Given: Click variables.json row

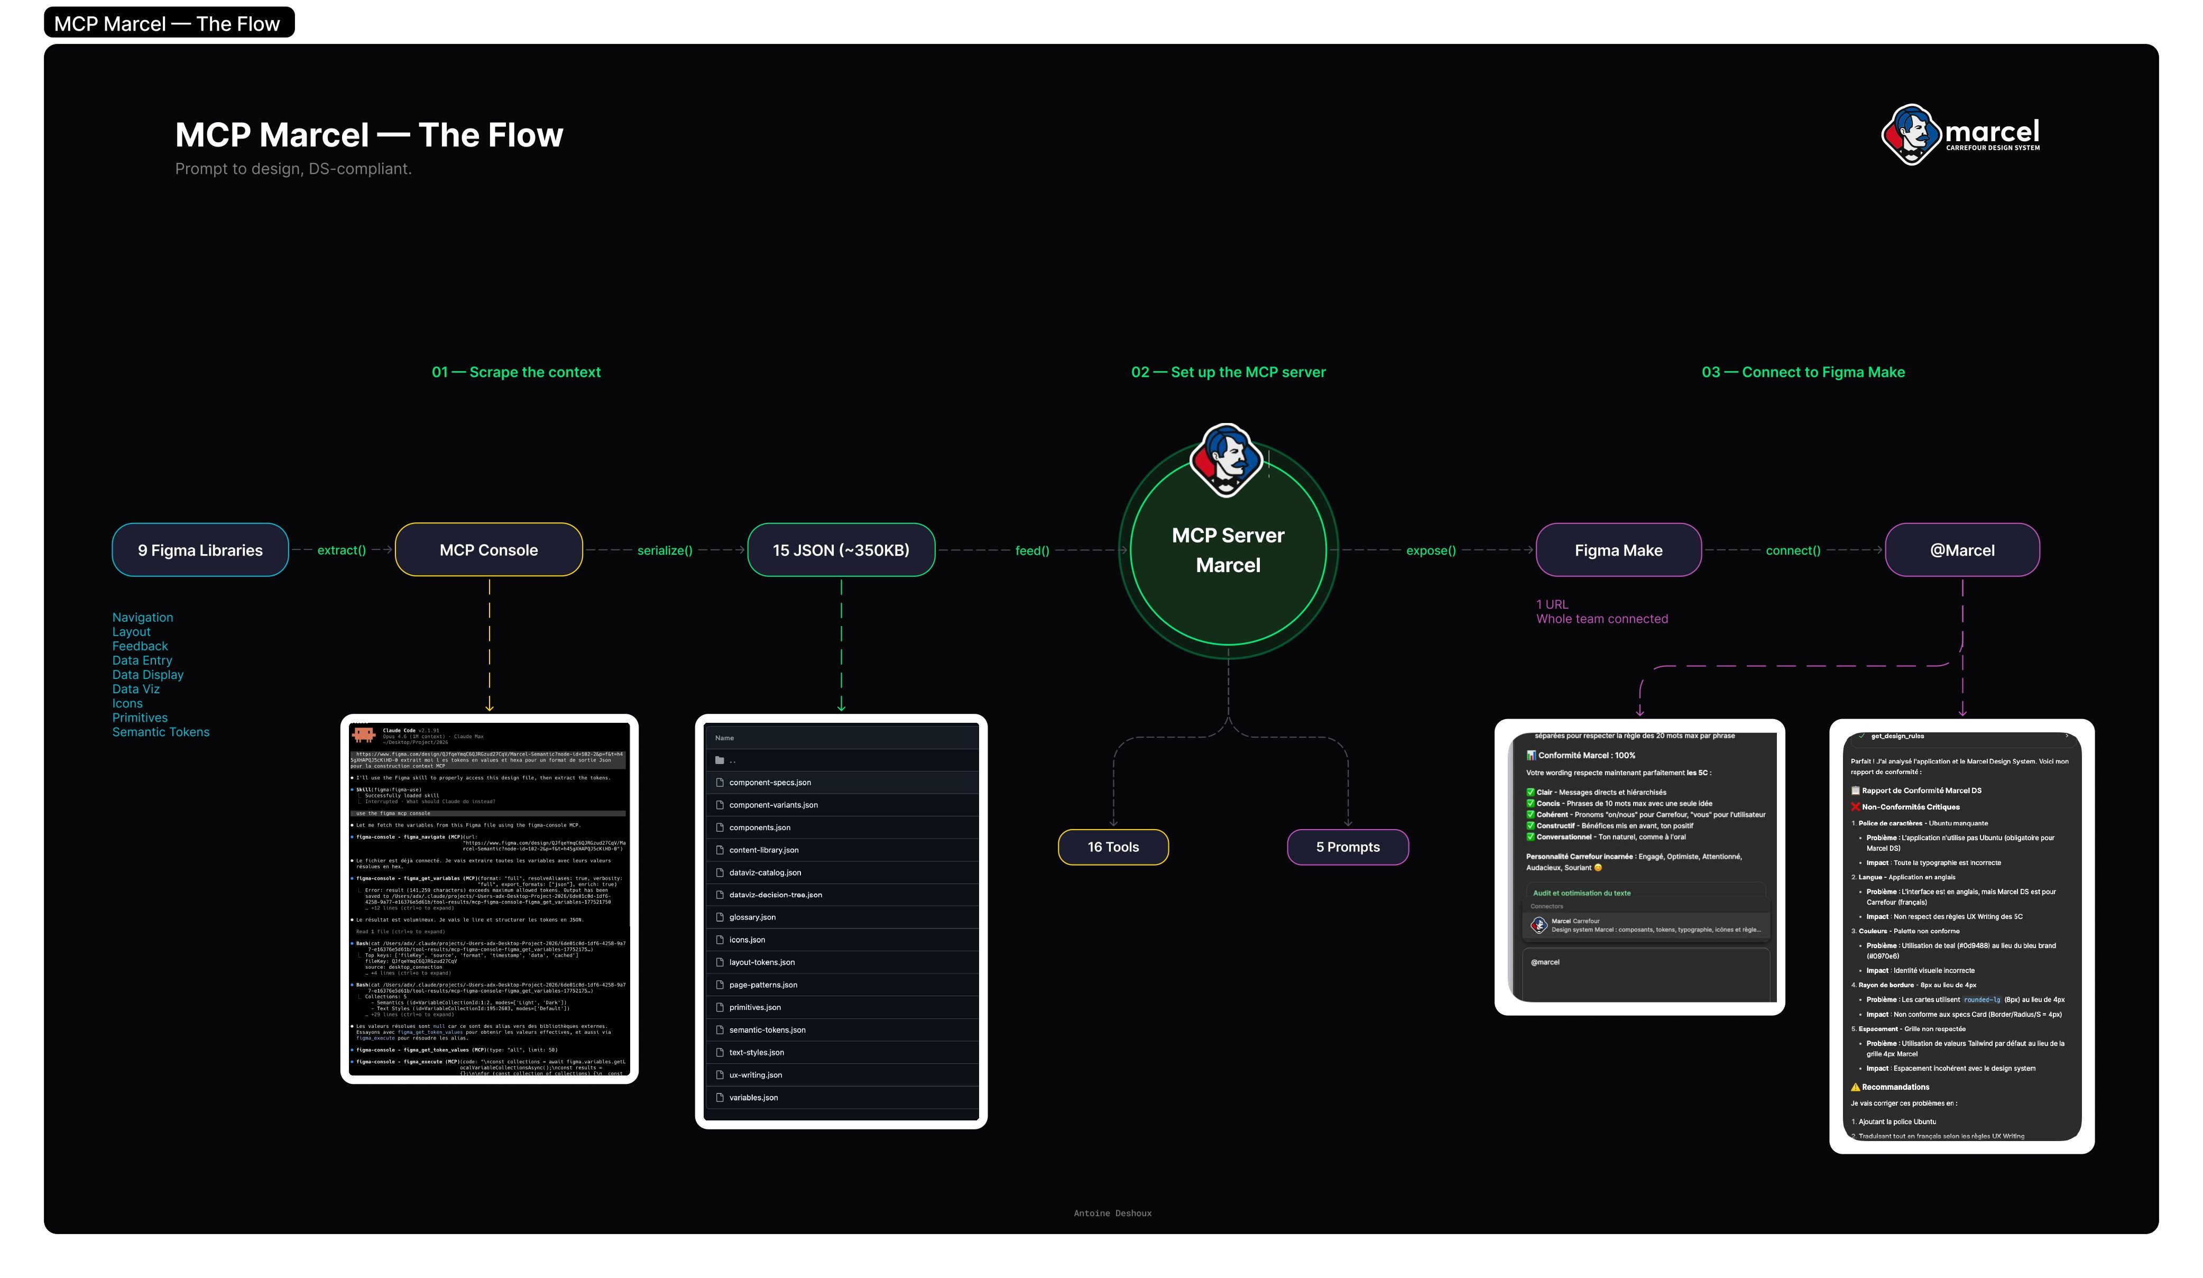Looking at the screenshot, I should 841,1098.
